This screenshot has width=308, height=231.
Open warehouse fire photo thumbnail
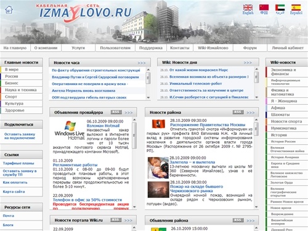coord(158,190)
